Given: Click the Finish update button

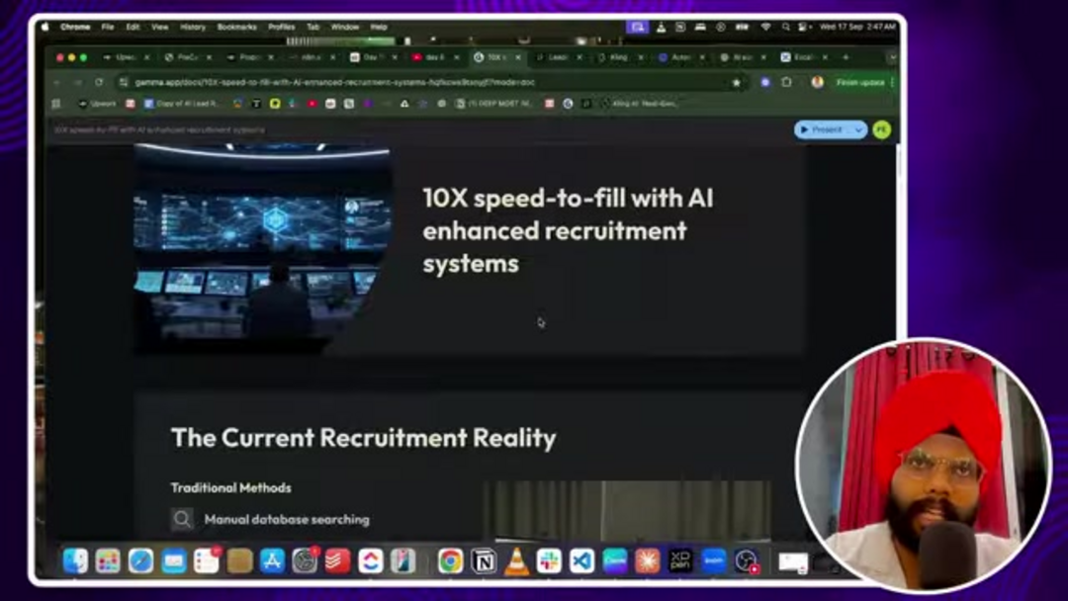Looking at the screenshot, I should (860, 83).
